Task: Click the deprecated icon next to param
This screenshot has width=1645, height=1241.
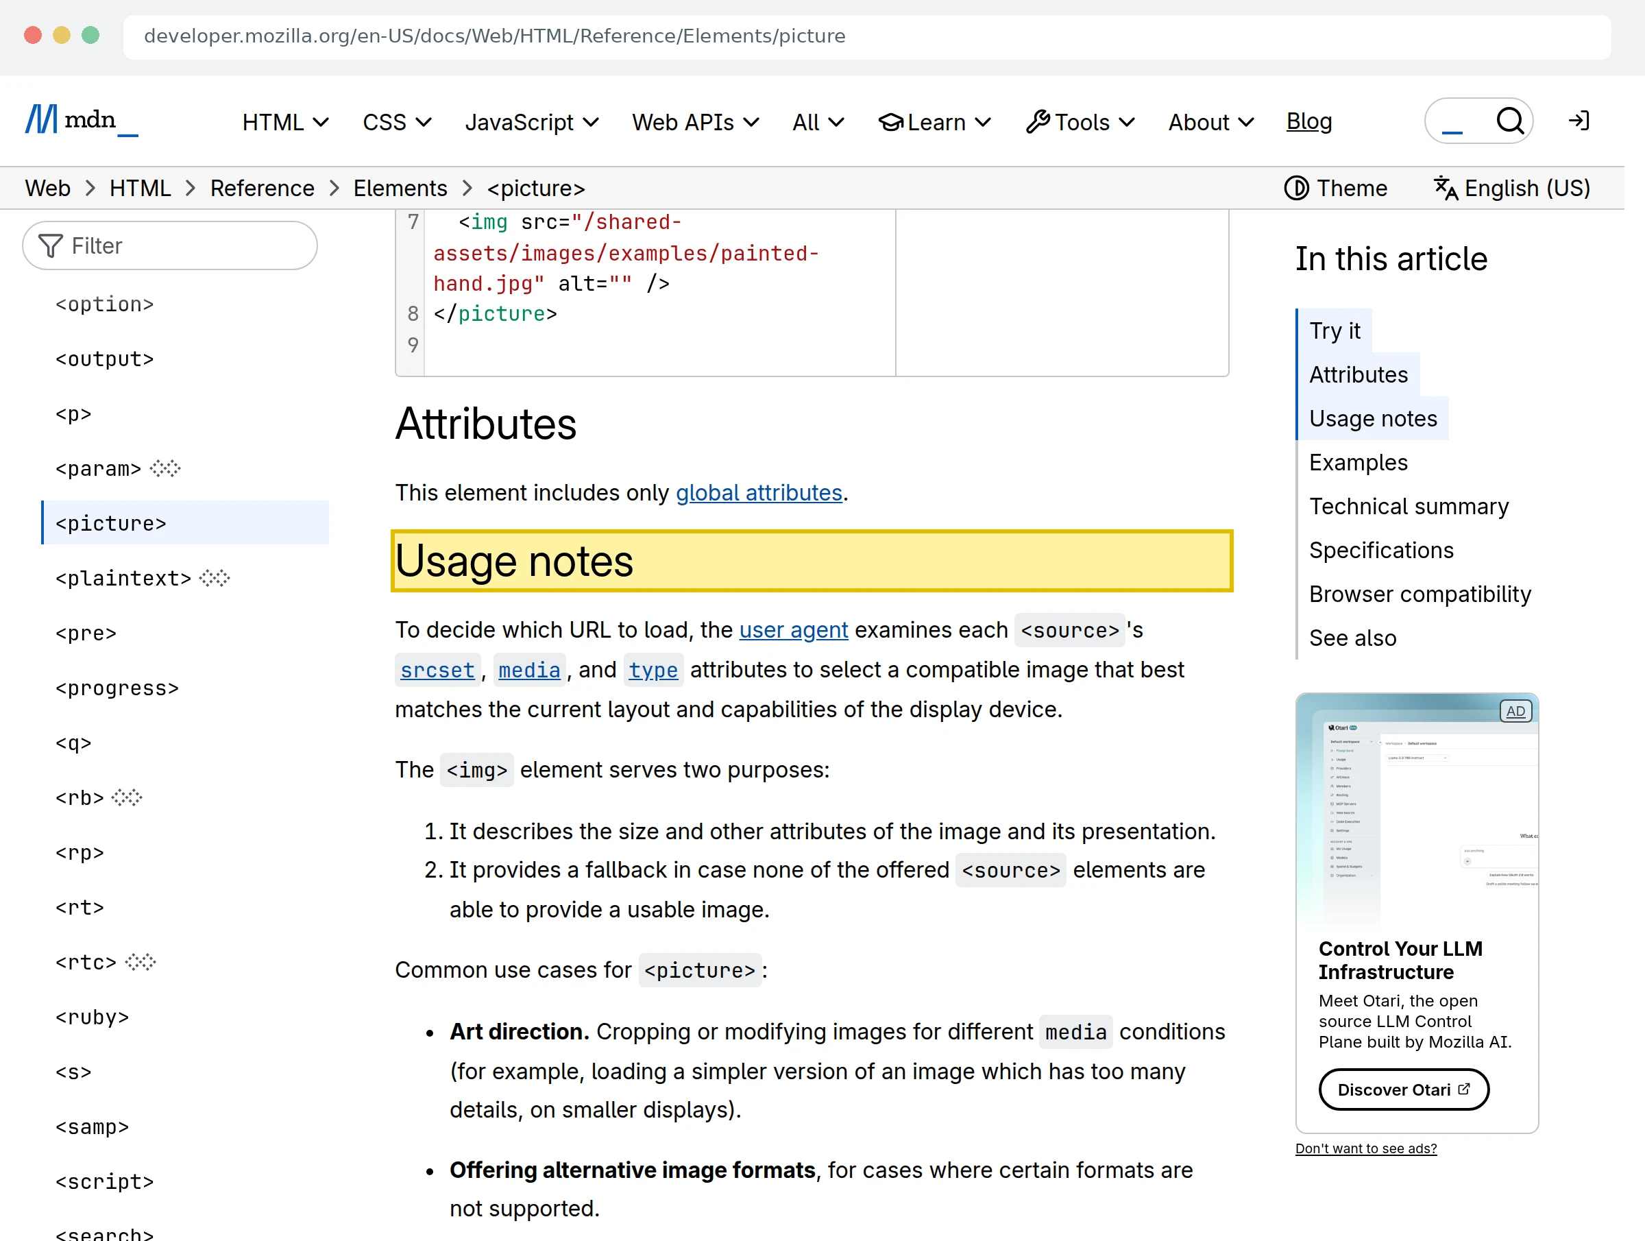Action: (x=165, y=469)
